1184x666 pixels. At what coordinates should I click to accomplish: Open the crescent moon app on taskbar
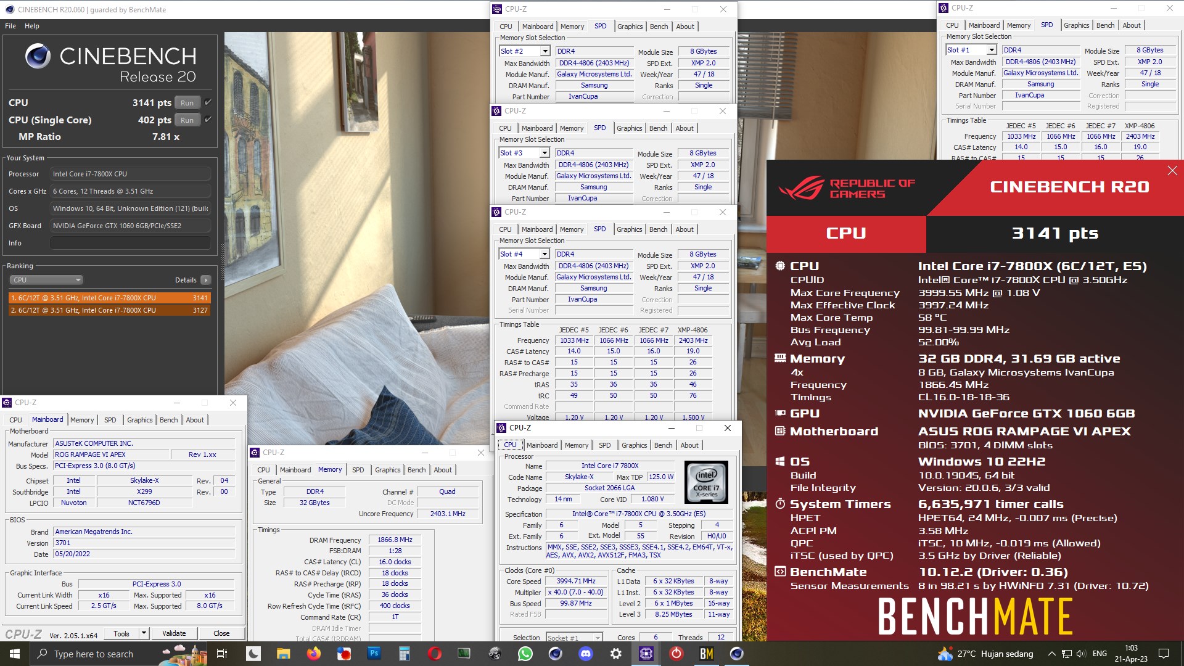point(253,654)
